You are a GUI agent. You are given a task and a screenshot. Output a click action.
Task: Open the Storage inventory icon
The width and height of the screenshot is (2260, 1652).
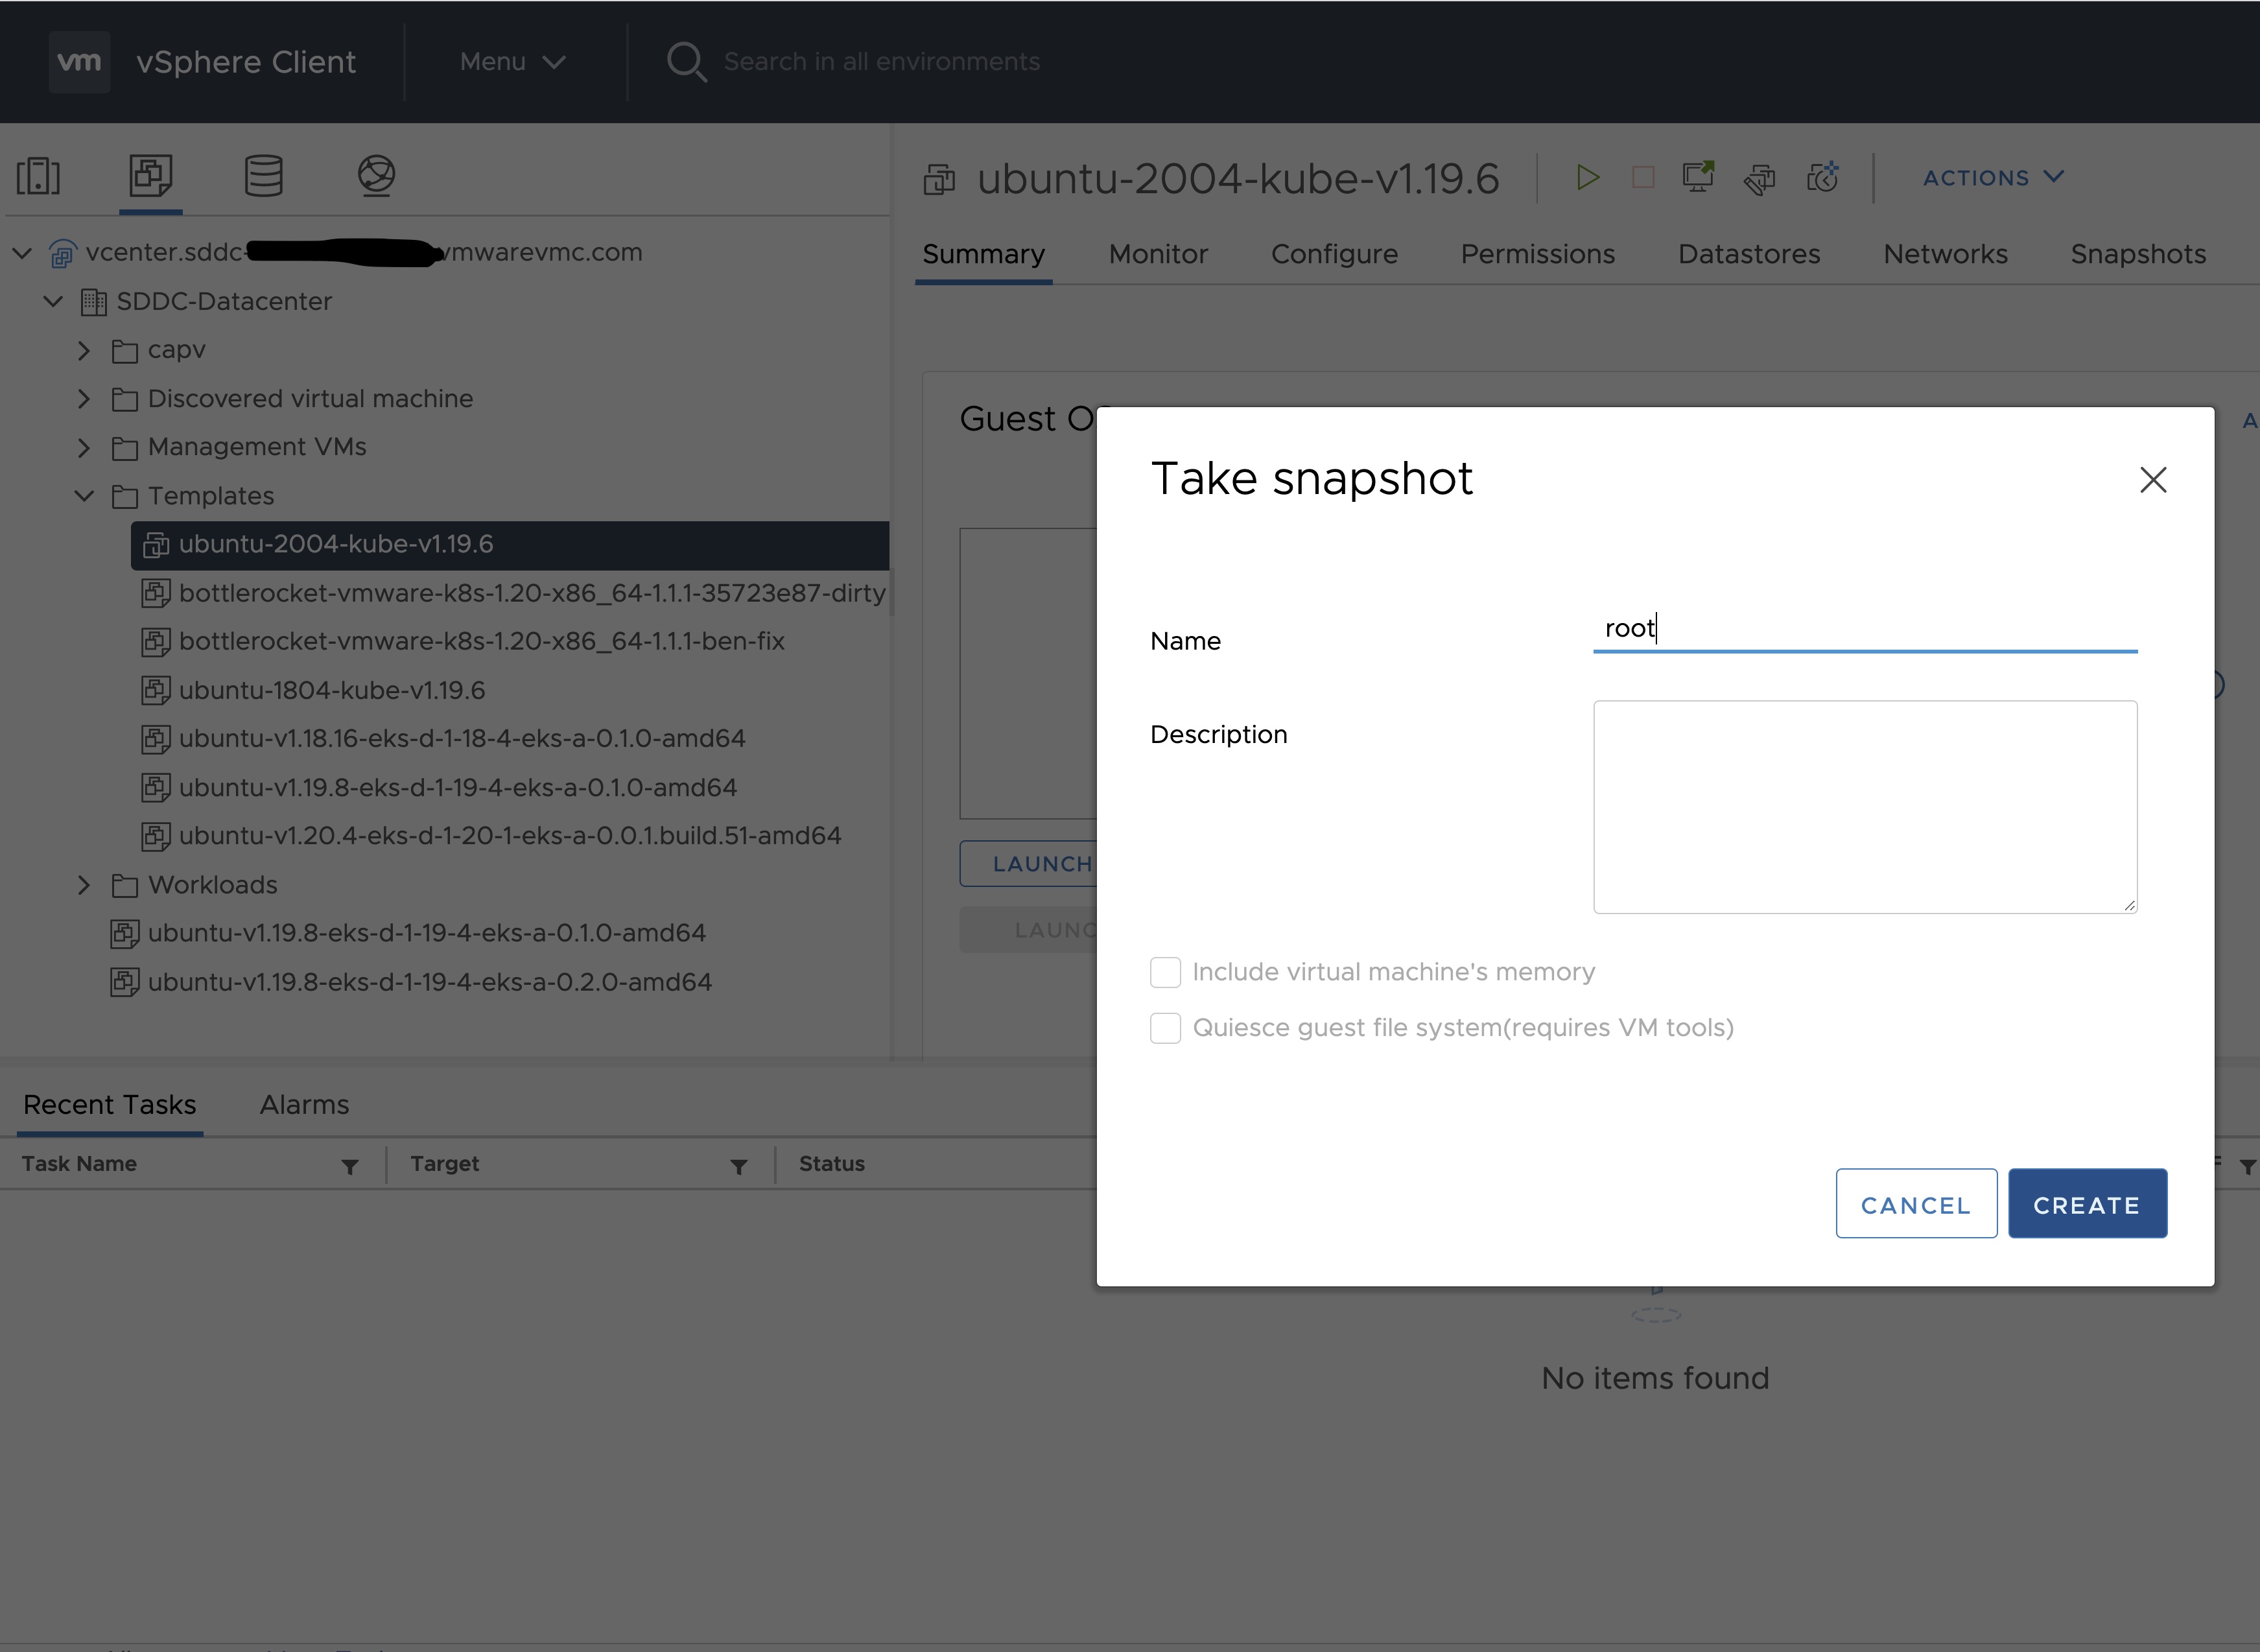coord(264,176)
